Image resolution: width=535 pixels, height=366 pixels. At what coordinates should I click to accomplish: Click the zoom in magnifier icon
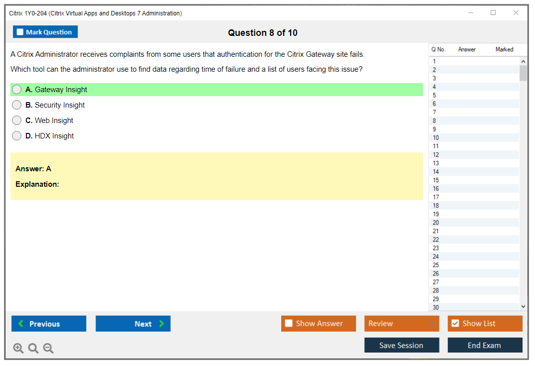pyautogui.click(x=18, y=349)
